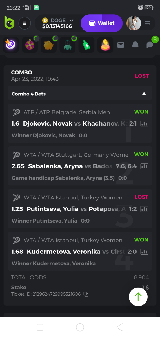Open the DOGE currency dropdown
160x338 pixels.
pyautogui.click(x=58, y=23)
